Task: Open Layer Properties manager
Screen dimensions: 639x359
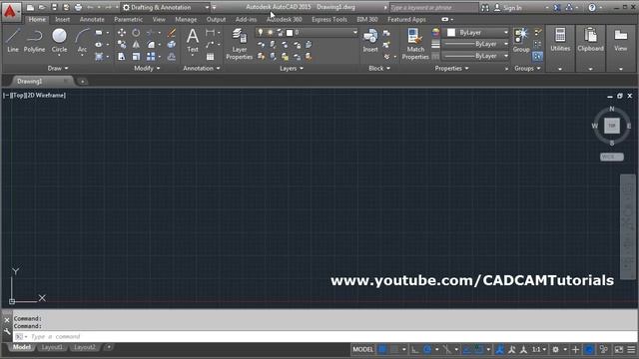Action: [240, 44]
